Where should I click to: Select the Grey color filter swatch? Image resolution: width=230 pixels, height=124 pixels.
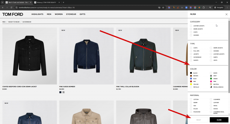tap(211, 76)
